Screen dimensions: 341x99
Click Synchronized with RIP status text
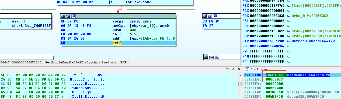point(106,62)
